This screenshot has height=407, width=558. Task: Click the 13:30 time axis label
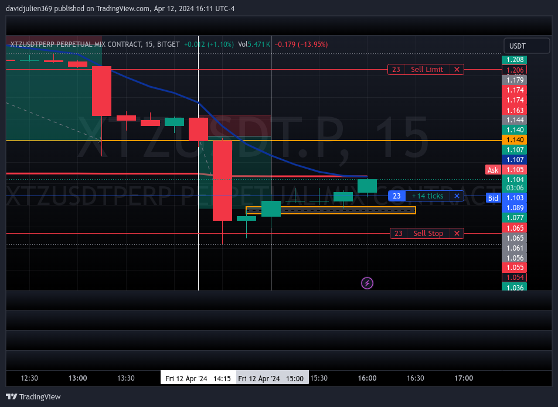coord(126,378)
